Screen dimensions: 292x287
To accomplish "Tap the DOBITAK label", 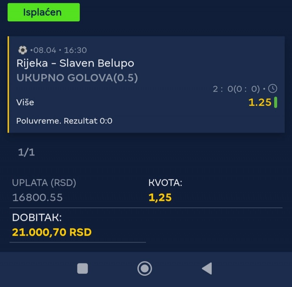I will (x=37, y=217).
